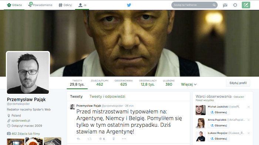Open Michał Jaskólski profile

tap(218, 107)
